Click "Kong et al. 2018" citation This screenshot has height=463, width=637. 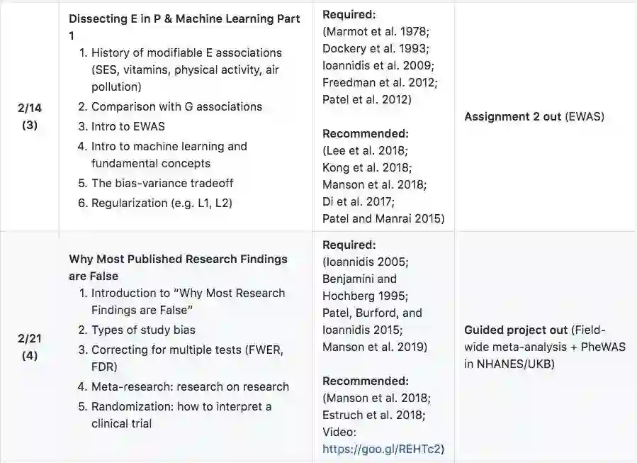coord(366,167)
